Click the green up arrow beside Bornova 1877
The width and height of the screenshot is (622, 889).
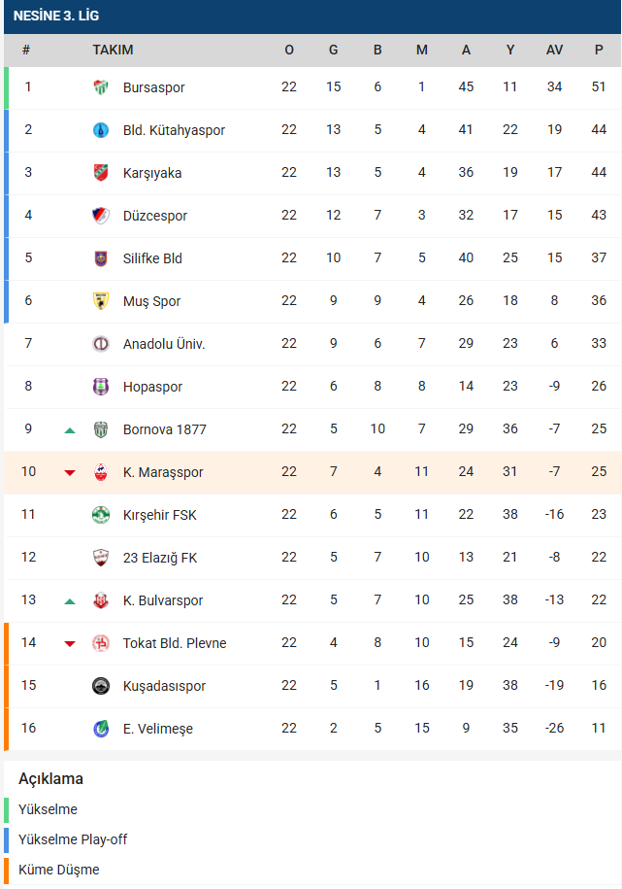click(70, 430)
